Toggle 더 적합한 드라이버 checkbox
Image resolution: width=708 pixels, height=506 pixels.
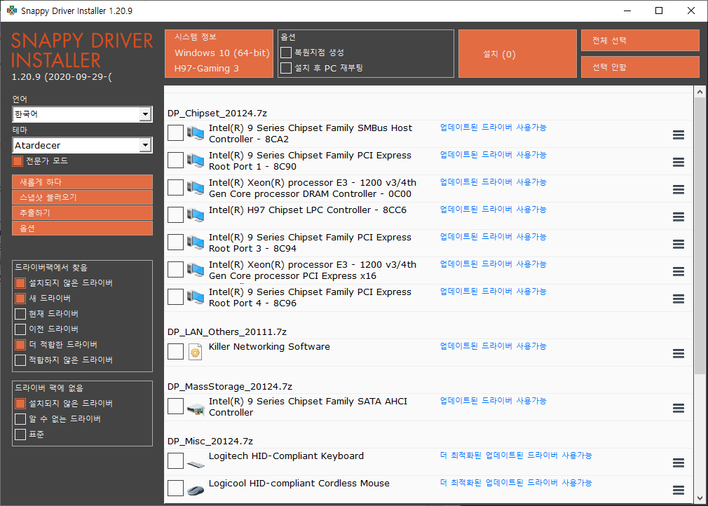[20, 345]
